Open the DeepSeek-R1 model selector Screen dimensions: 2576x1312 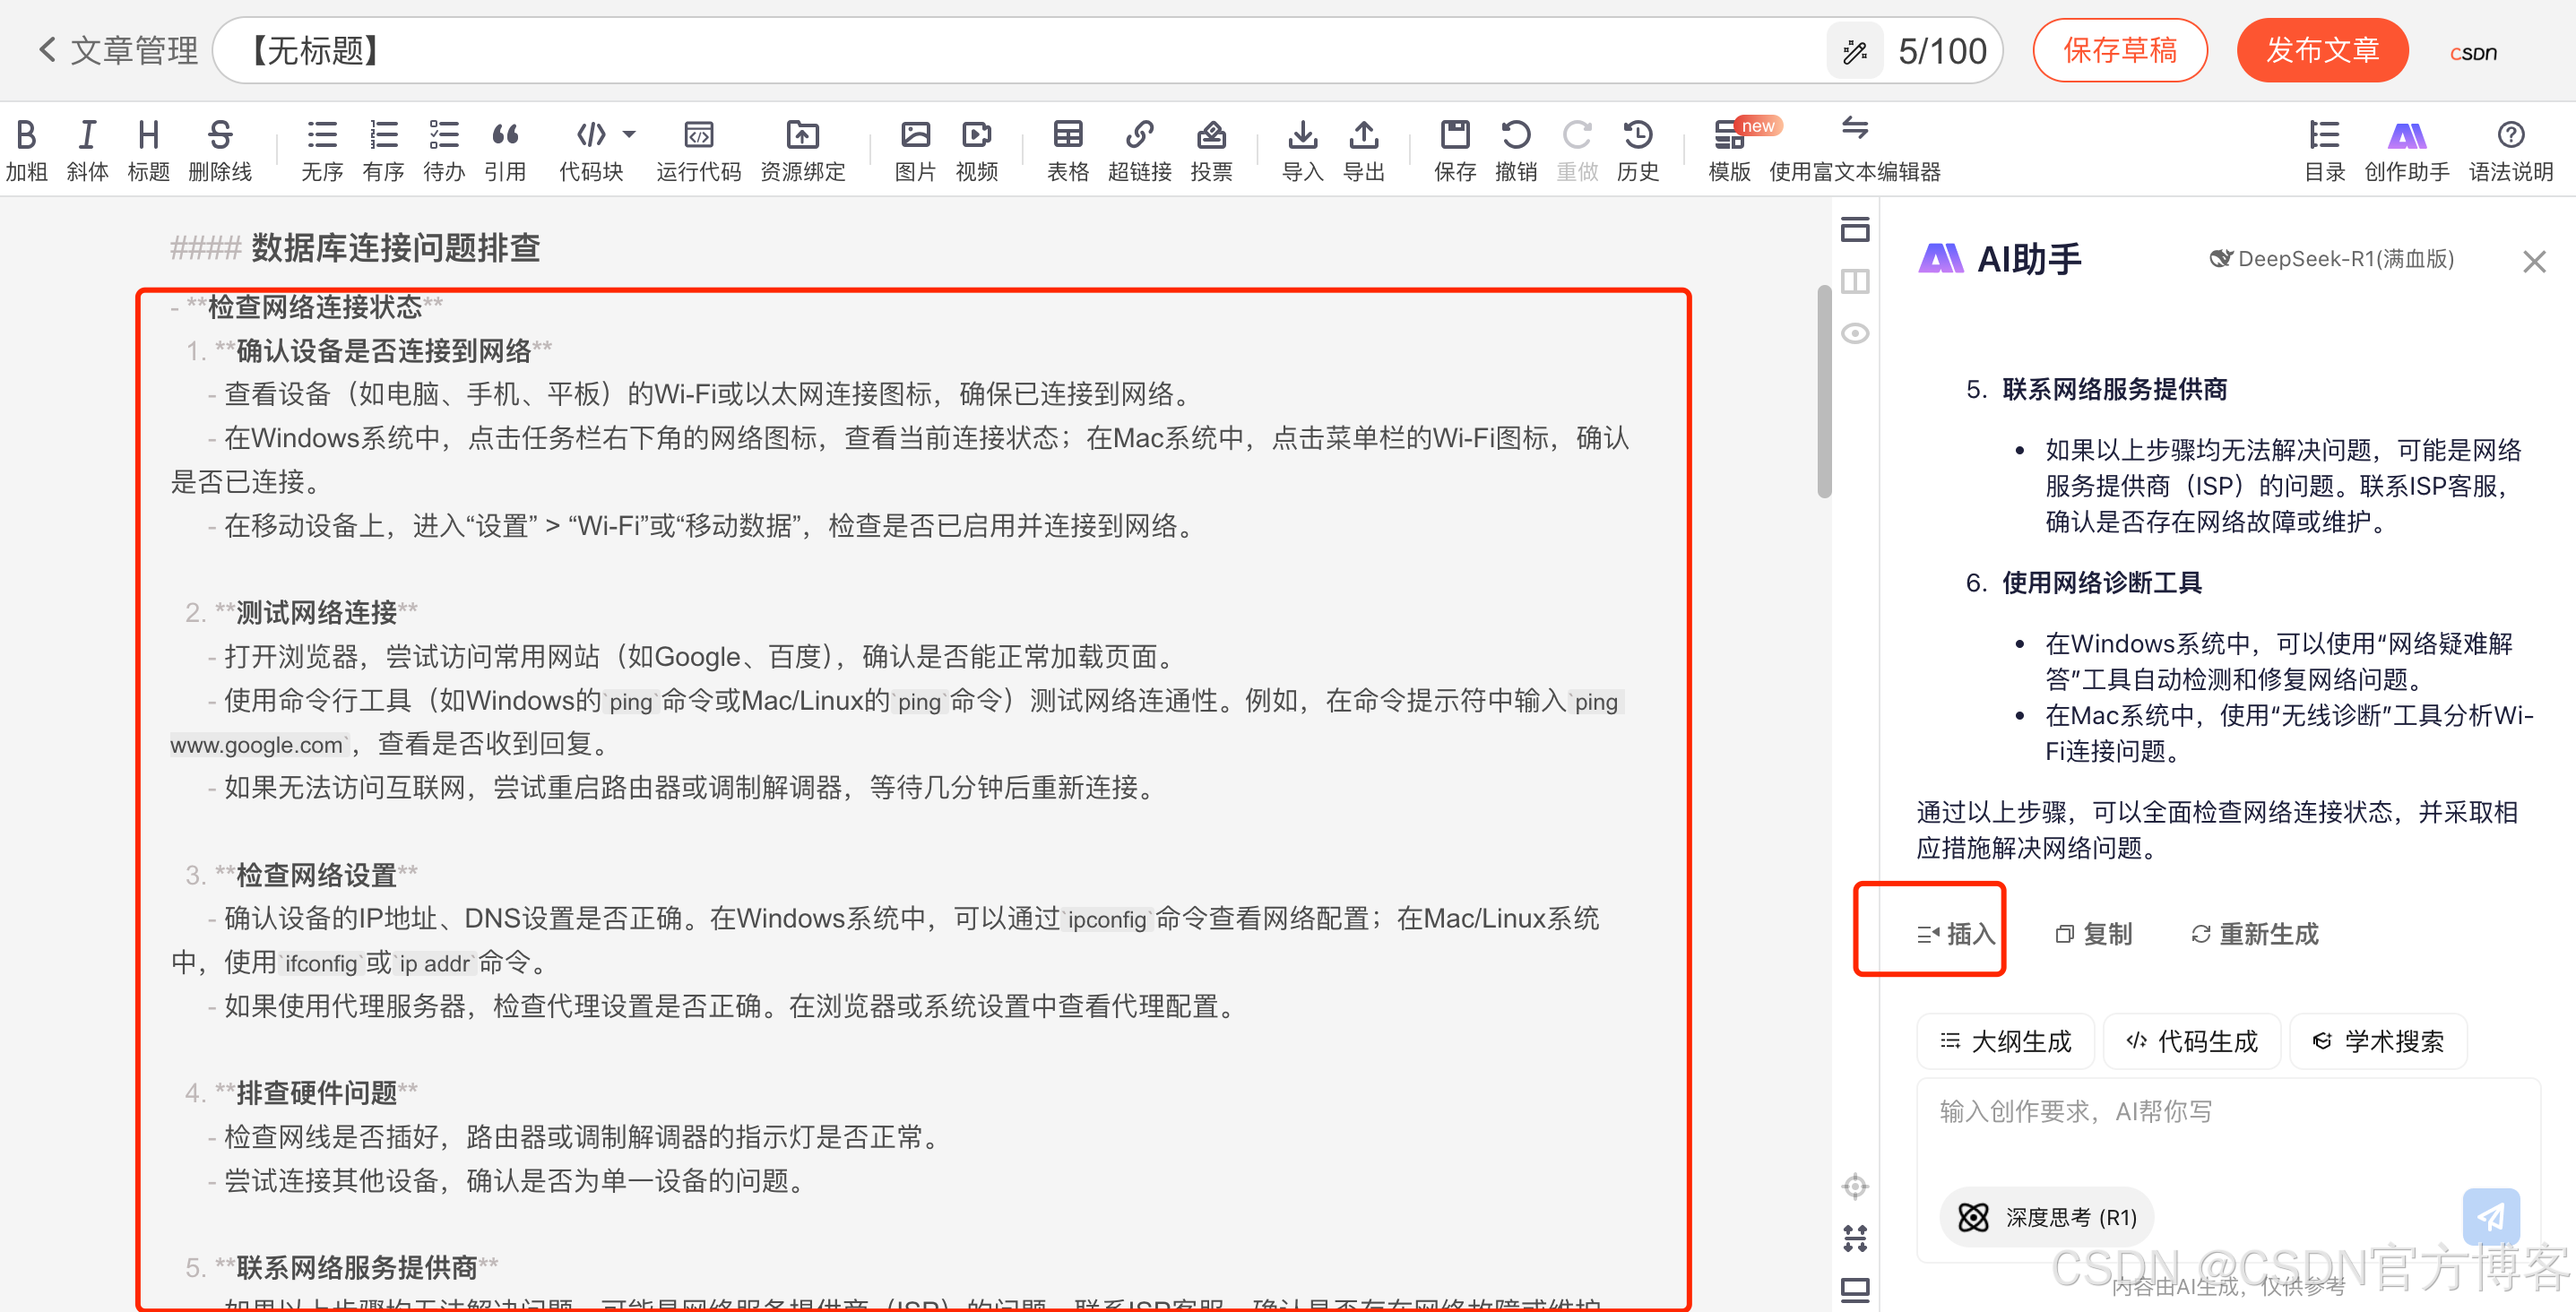pos(2331,259)
